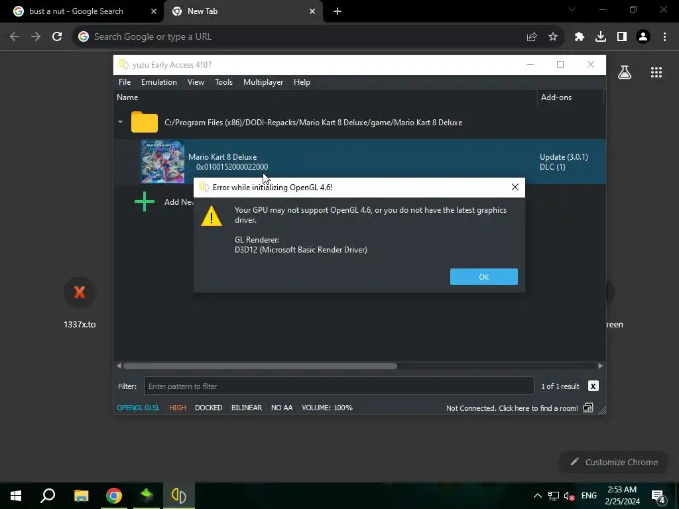This screenshot has width=679, height=509.
Task: Click the green cube app in taskbar
Action: pos(147,496)
